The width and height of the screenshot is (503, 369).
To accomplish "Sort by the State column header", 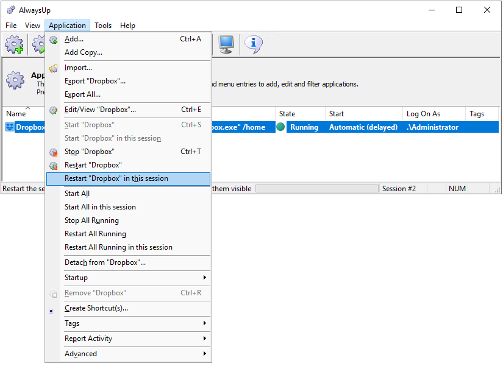I will [x=300, y=114].
